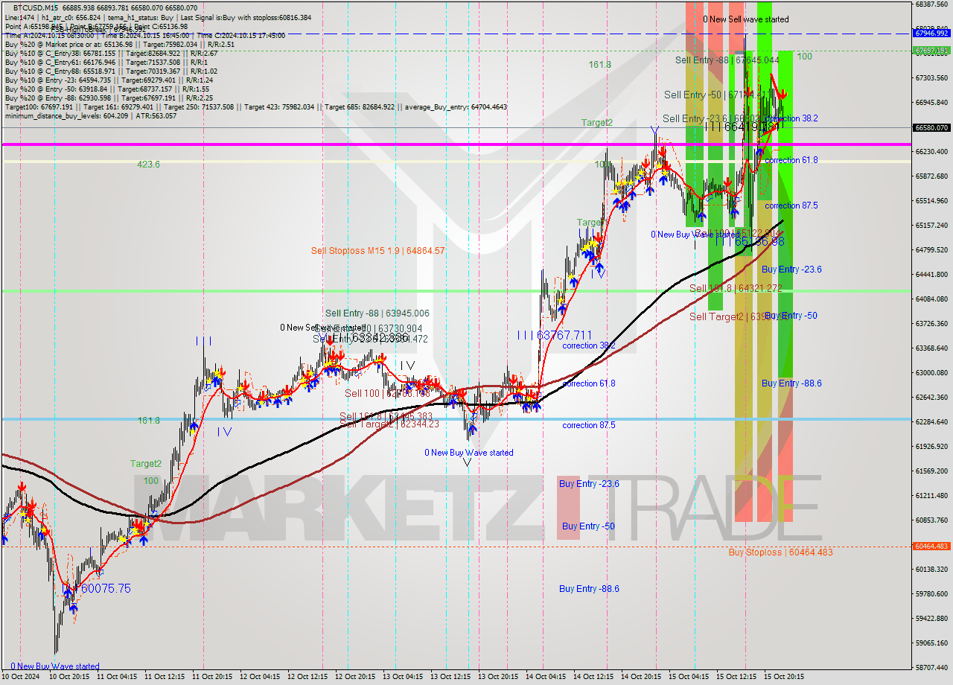Click the '13 Oct 12:15' time axis label
Screen dimensions: 953x685
450,677
